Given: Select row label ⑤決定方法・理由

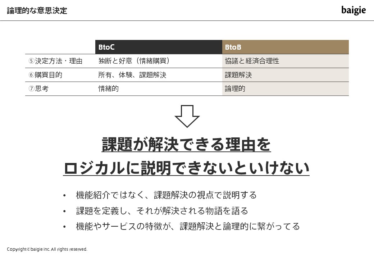Looking at the screenshot, I should point(55,61).
